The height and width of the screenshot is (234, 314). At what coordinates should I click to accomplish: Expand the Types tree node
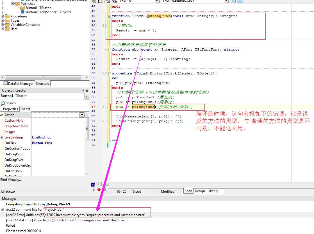tap(2, 21)
